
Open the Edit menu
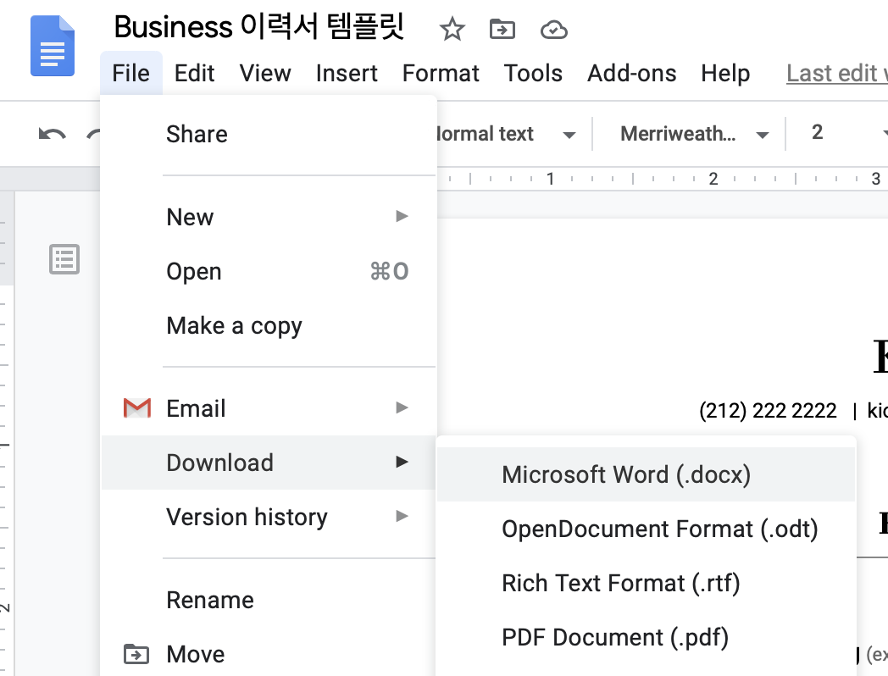click(194, 73)
